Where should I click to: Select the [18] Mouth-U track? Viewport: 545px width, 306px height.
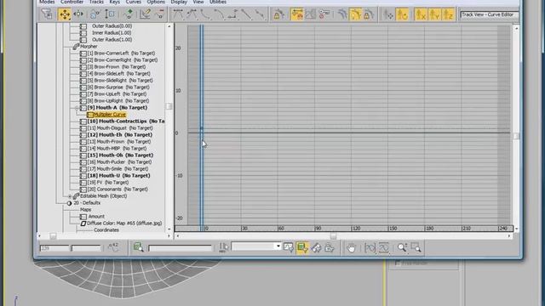118,176
